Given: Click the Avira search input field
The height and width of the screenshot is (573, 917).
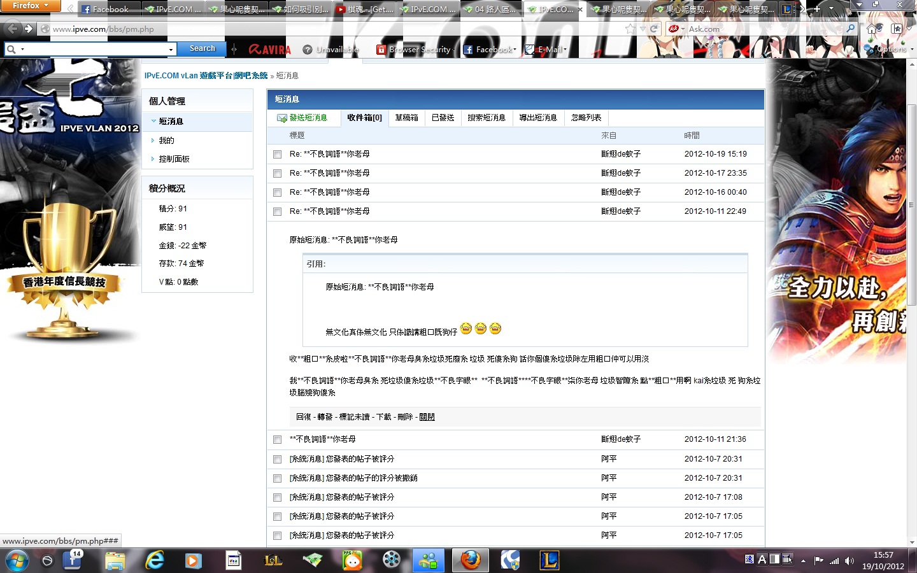Looking at the screenshot, I should pos(96,49).
